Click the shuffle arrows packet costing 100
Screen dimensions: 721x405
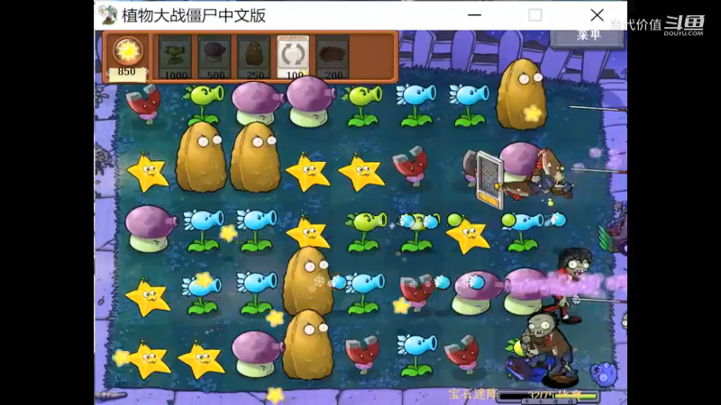[x=294, y=58]
